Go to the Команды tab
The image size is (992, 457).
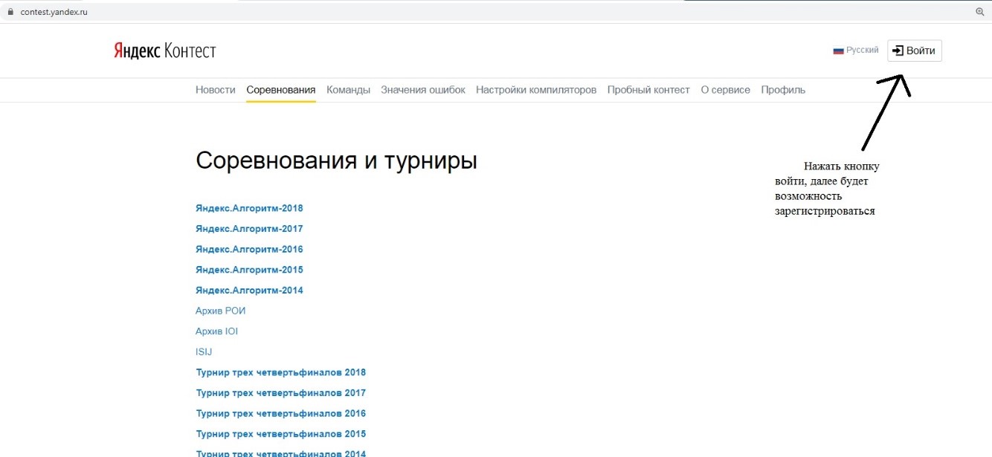(348, 90)
